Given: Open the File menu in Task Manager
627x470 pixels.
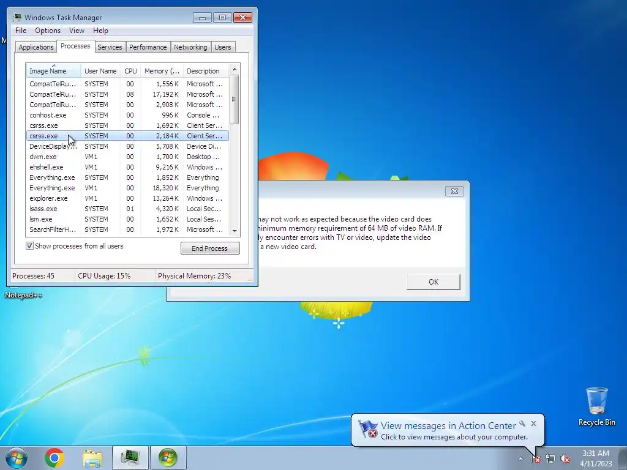Looking at the screenshot, I should pyautogui.click(x=21, y=31).
